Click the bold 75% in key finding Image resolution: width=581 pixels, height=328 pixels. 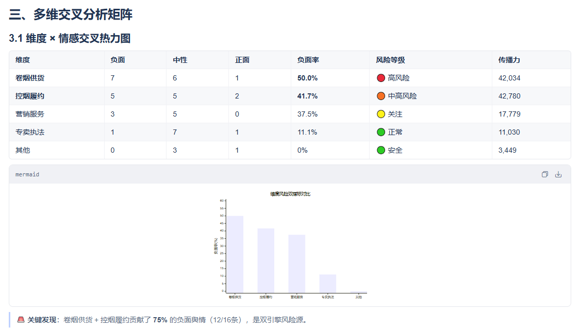(x=160, y=320)
